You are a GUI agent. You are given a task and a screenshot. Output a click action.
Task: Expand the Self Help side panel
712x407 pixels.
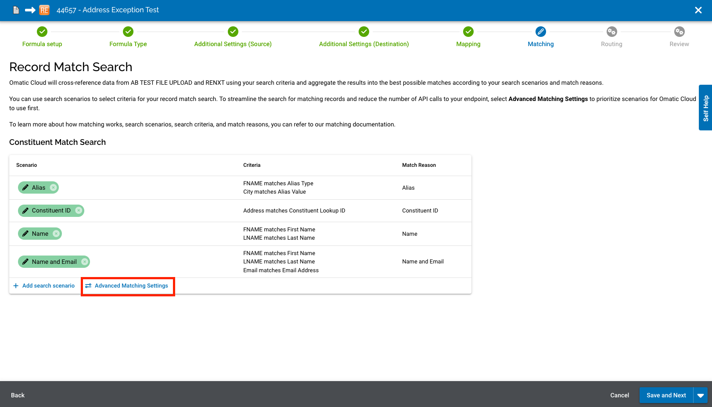point(705,108)
